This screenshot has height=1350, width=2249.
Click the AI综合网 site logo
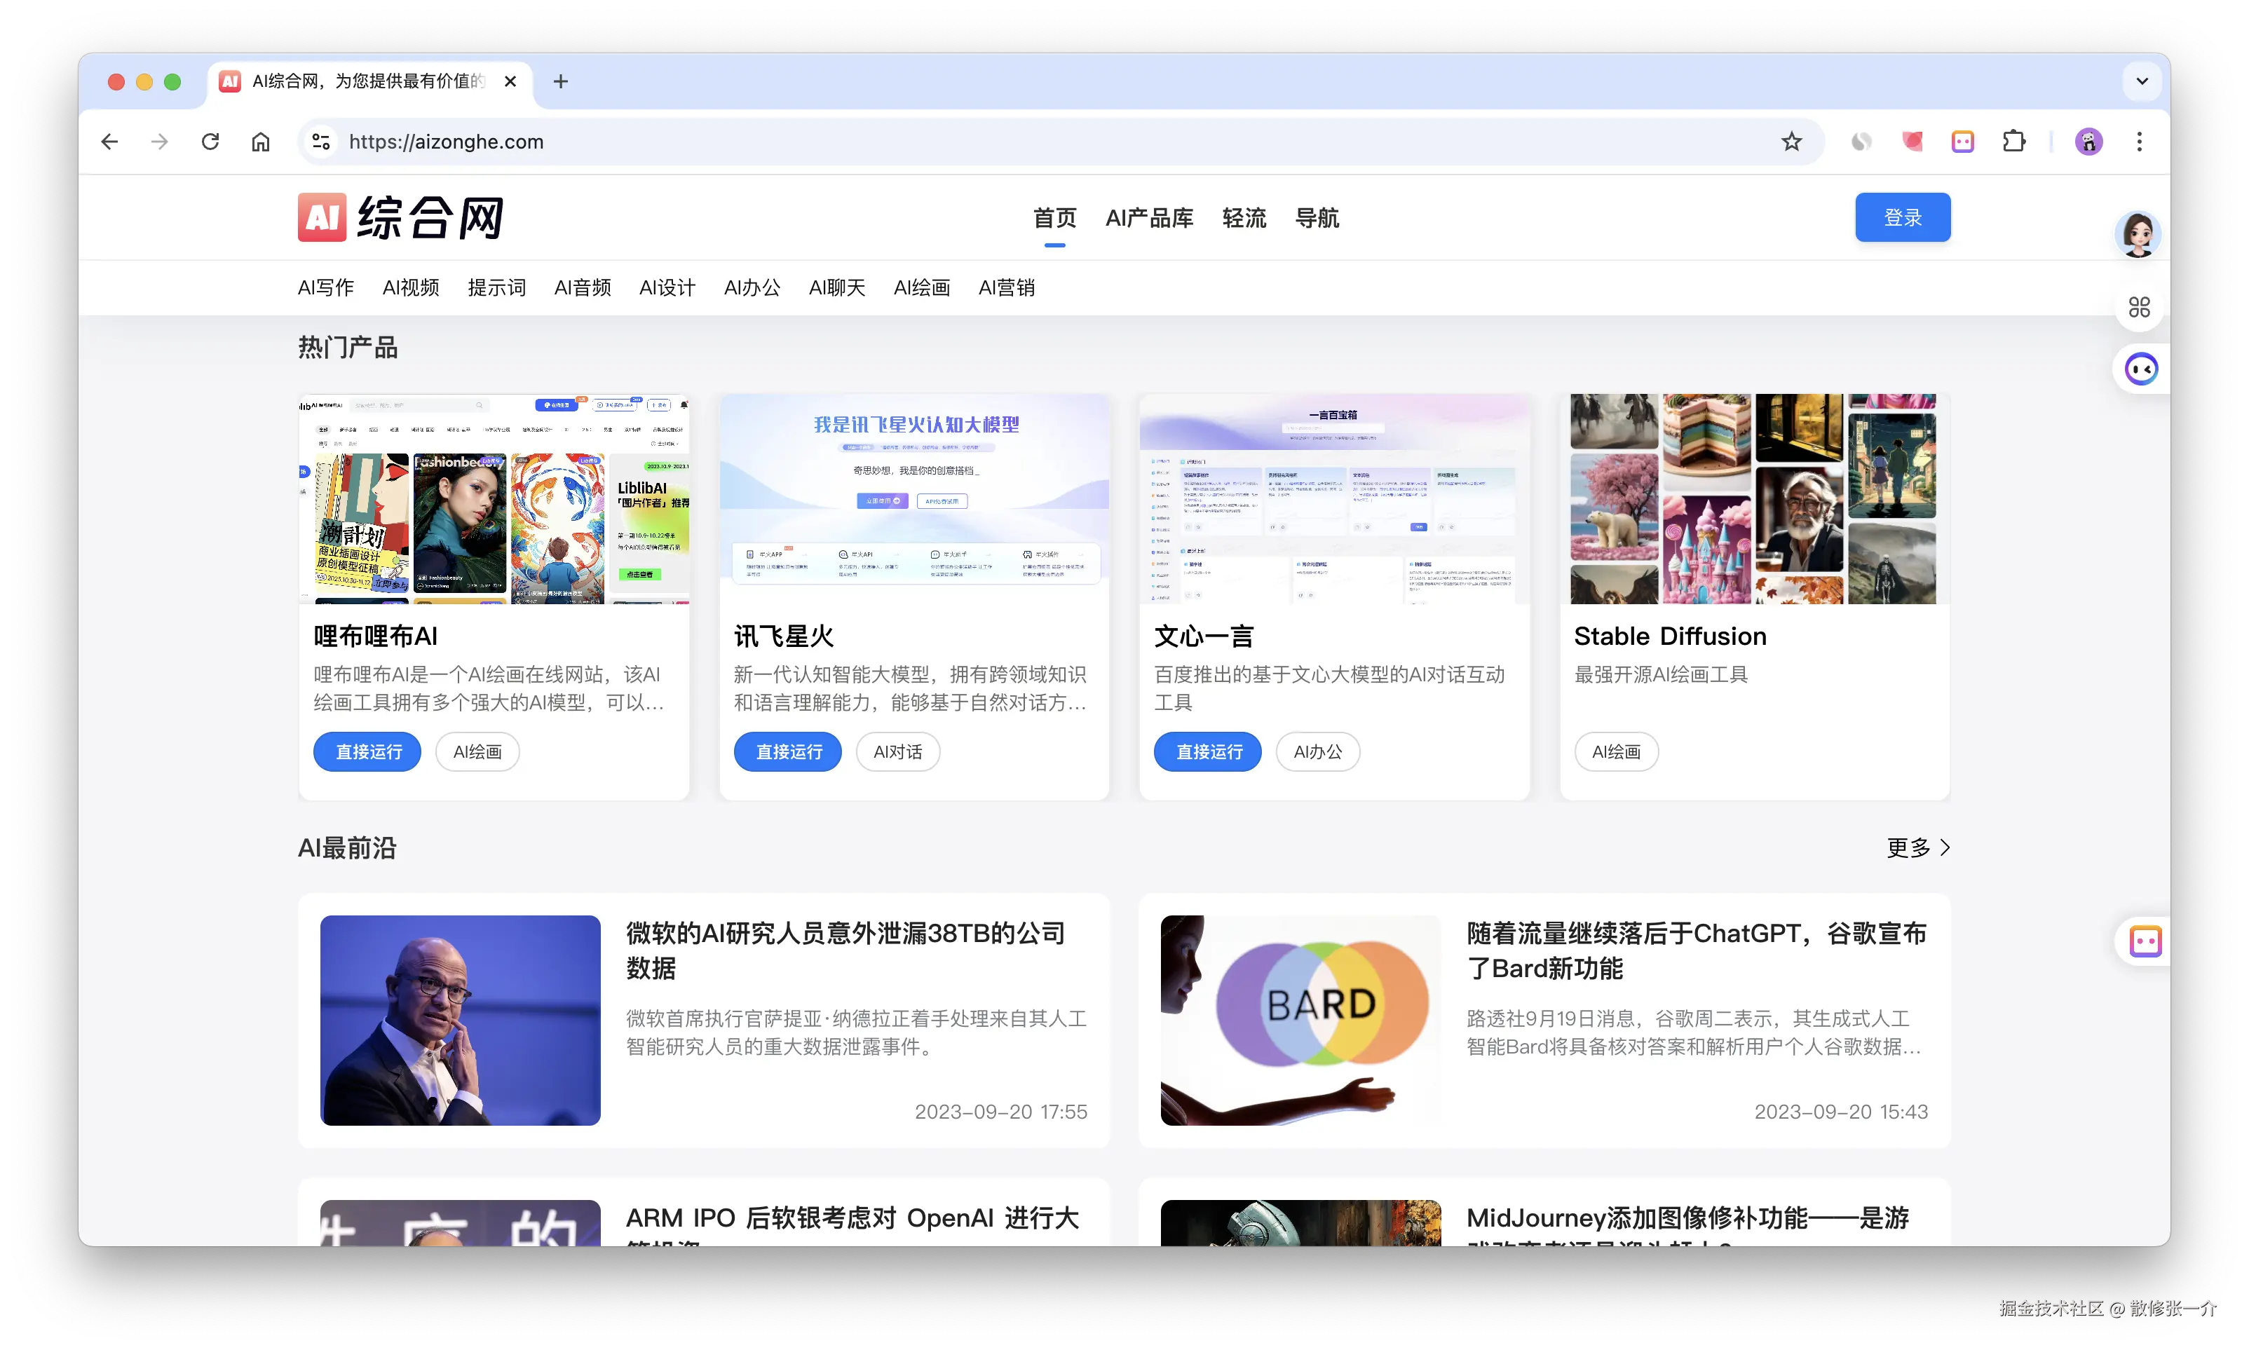400,217
